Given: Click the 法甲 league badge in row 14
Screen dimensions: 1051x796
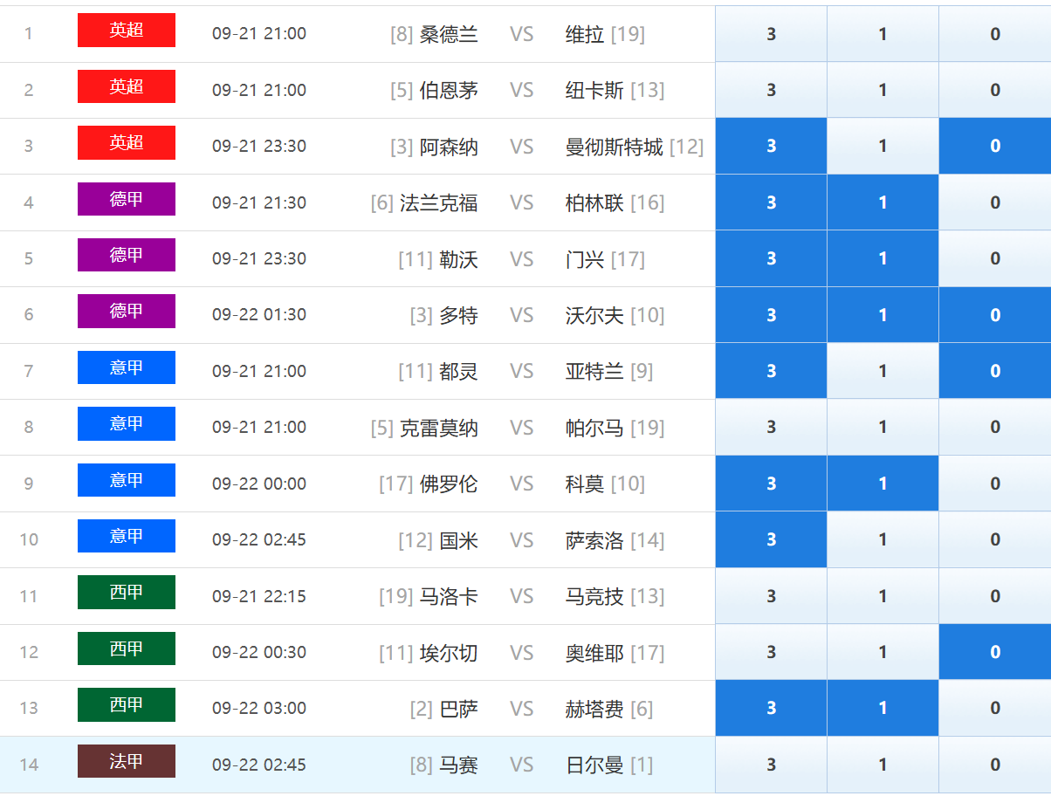Looking at the screenshot, I should 127,761.
